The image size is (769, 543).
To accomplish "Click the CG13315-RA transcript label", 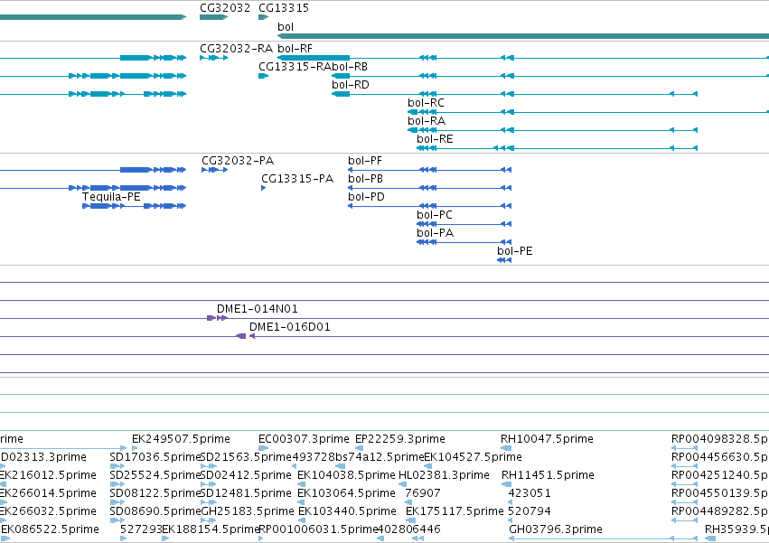I will [x=295, y=67].
